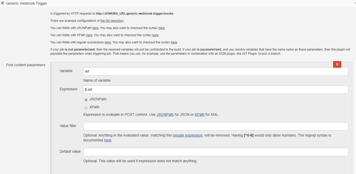Open the JSONPath syntax 'here' link
356x174 pixels.
162,28
